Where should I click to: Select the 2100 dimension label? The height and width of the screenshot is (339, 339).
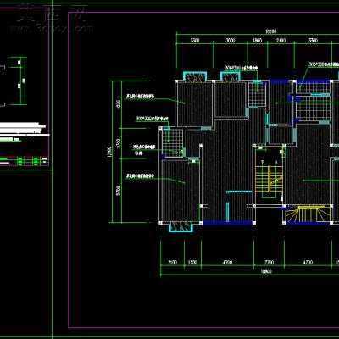[x=172, y=263]
